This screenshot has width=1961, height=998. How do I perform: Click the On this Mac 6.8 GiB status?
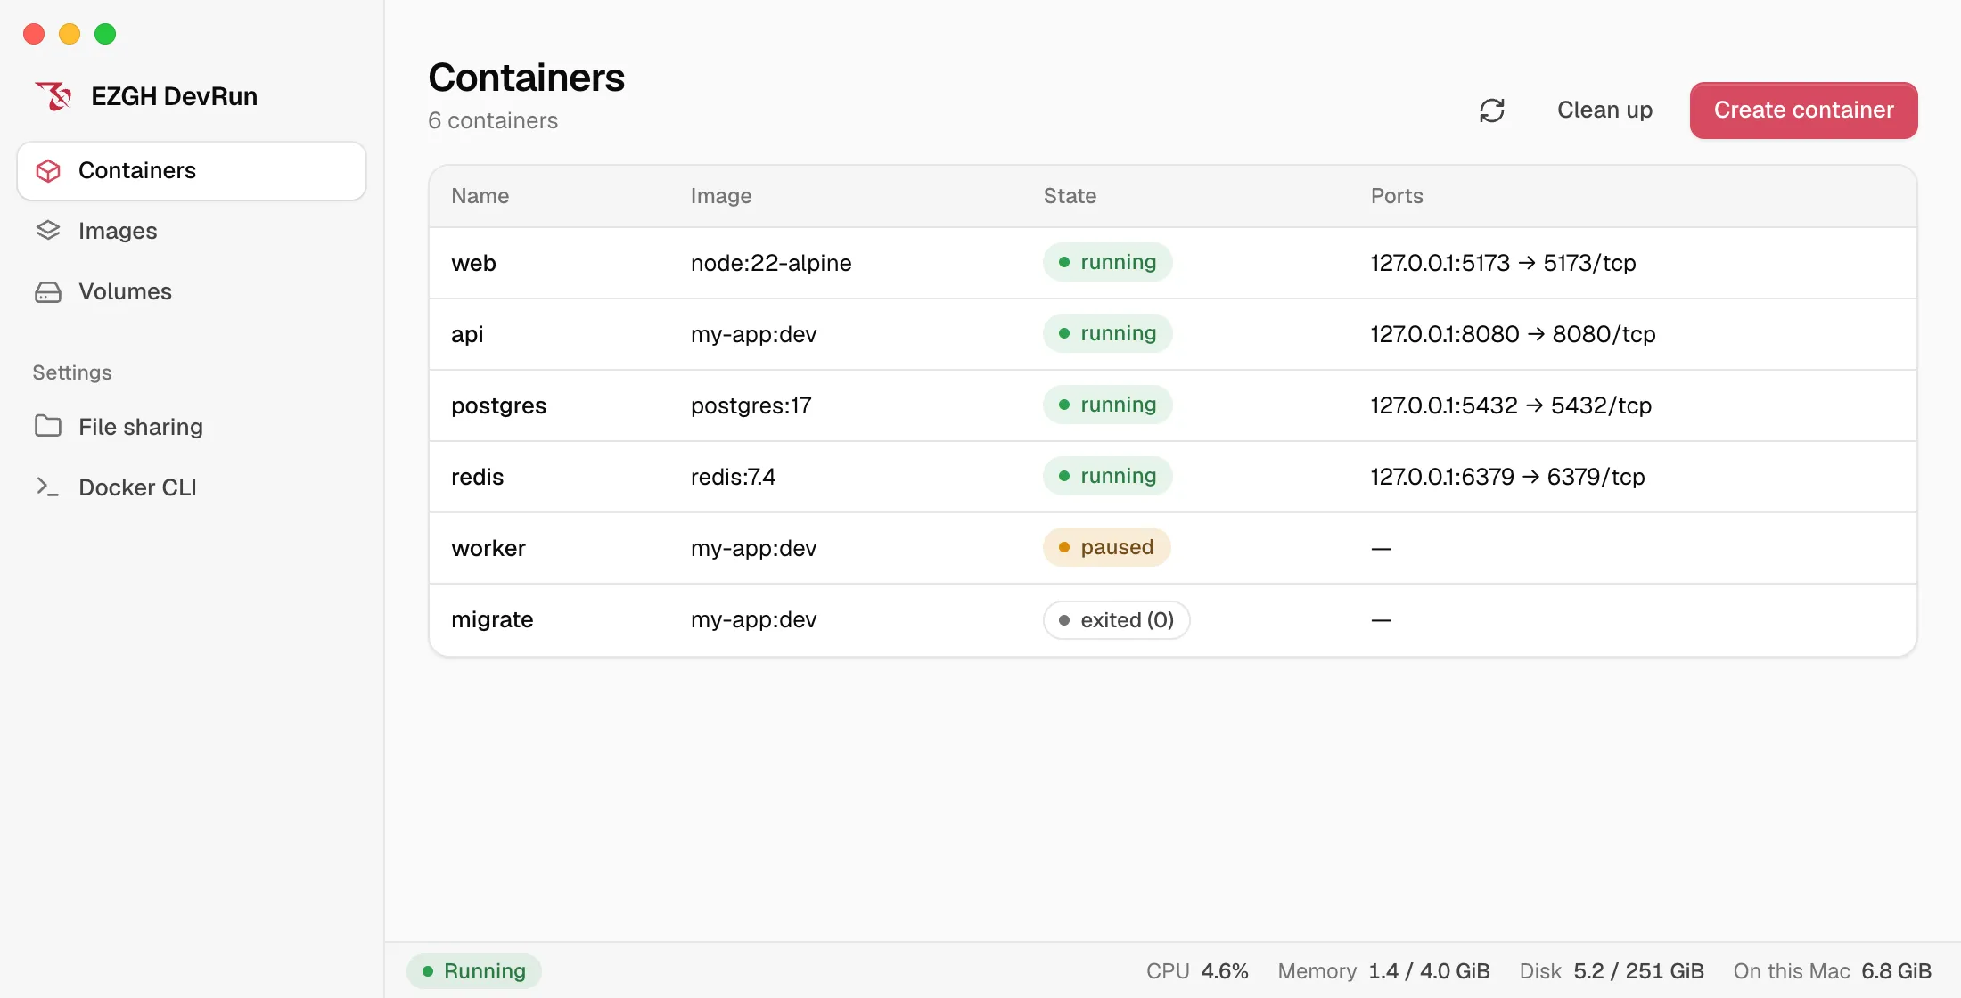coord(1832,971)
